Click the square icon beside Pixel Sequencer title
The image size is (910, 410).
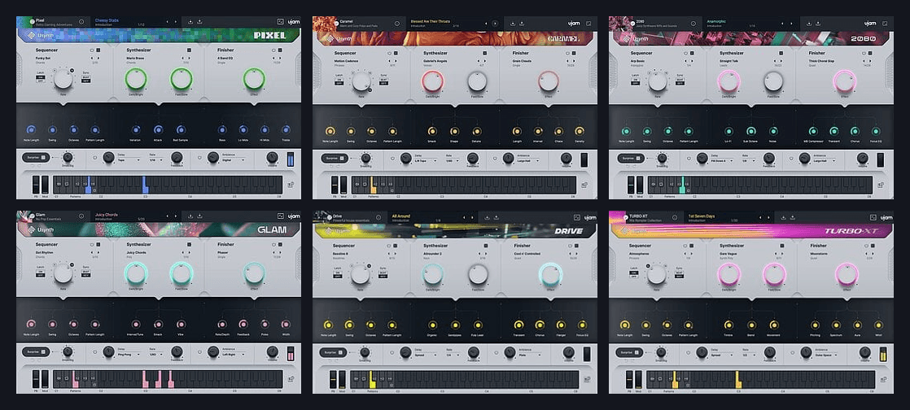coord(98,50)
